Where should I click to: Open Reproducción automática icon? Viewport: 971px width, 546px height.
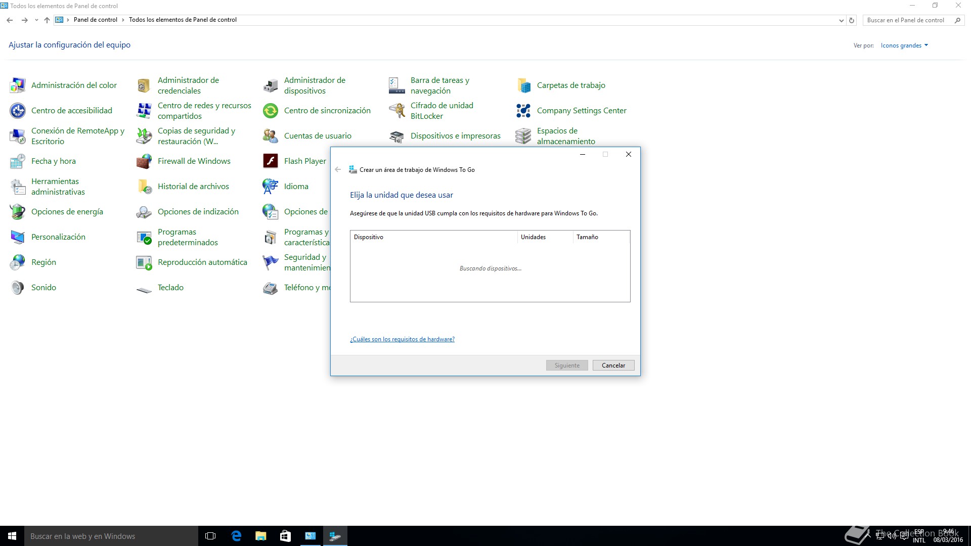click(144, 262)
